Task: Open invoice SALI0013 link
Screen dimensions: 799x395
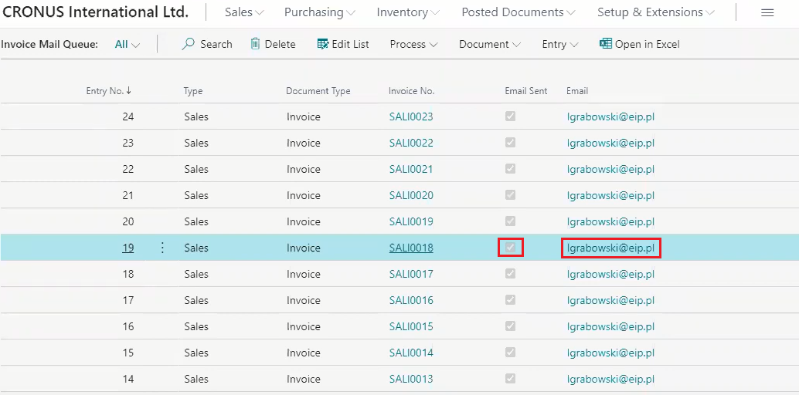Action: (411, 379)
